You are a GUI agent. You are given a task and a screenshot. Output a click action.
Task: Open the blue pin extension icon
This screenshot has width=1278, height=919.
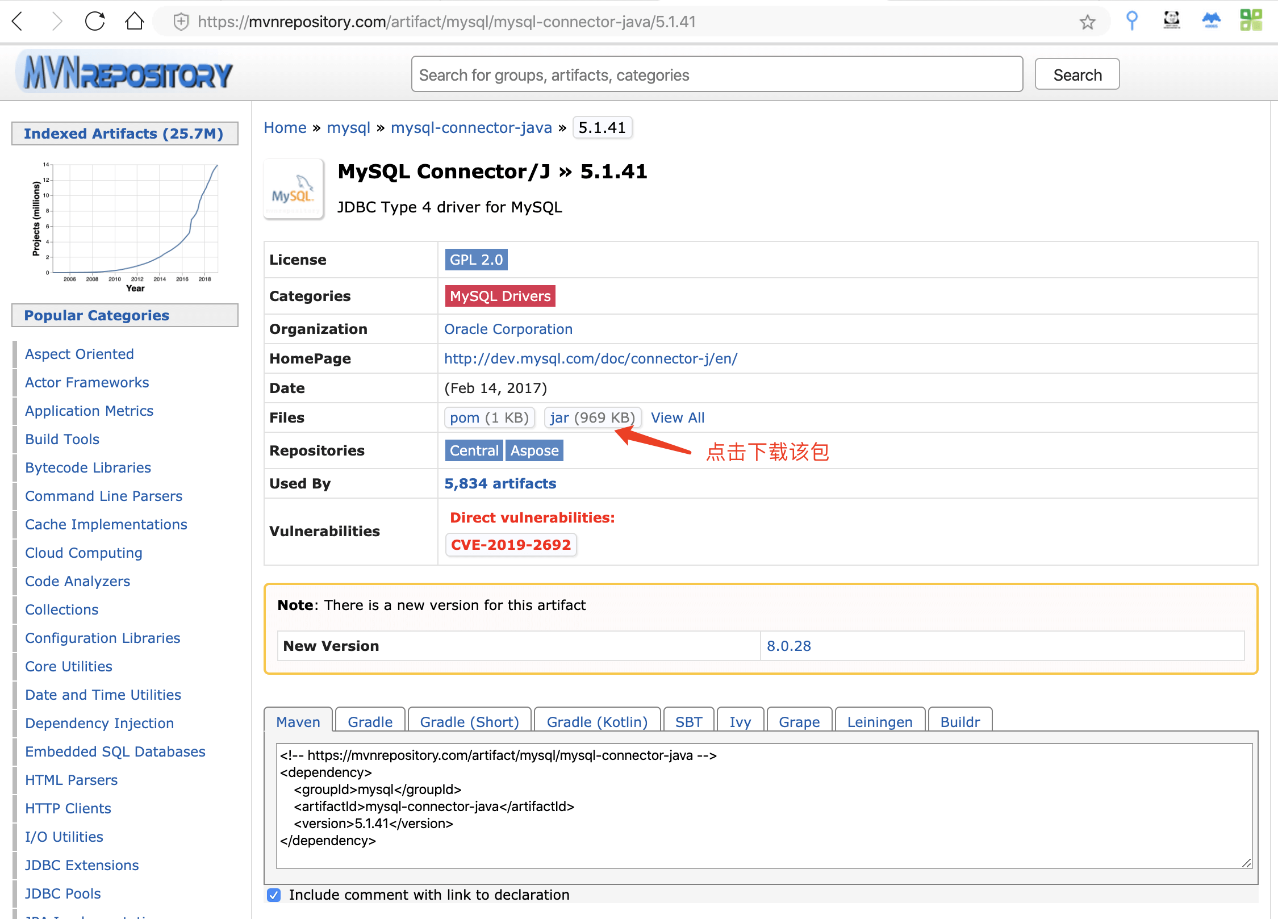(x=1131, y=21)
